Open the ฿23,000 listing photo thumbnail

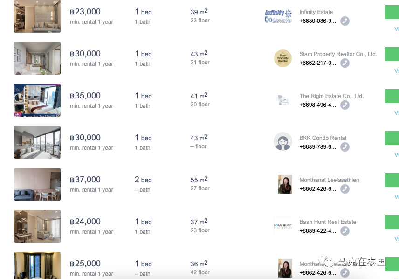coord(37,16)
